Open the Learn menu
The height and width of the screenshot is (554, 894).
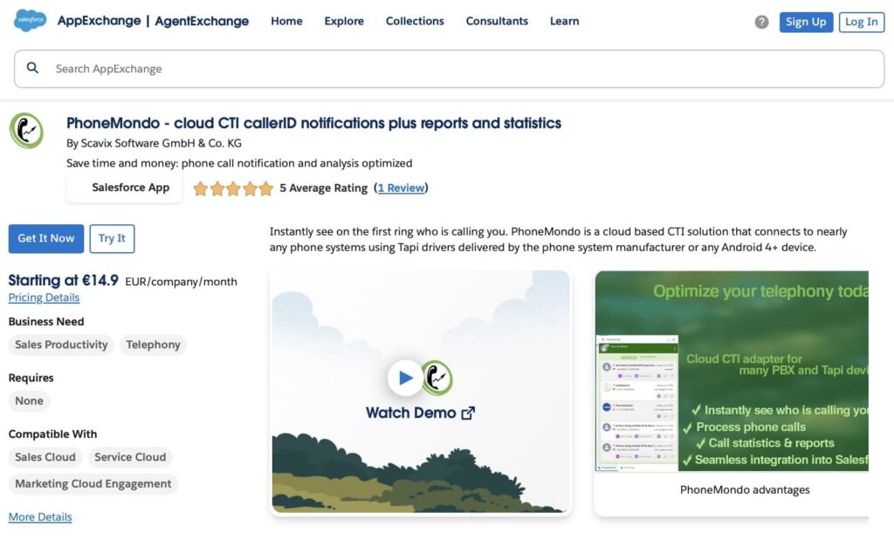point(564,21)
